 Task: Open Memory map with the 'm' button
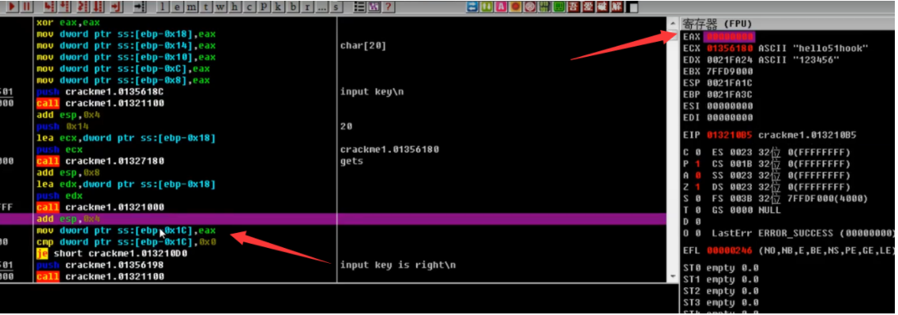pos(191,7)
